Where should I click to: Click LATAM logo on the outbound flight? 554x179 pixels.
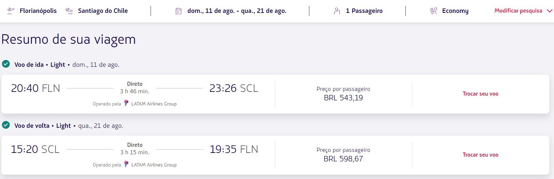pyautogui.click(x=126, y=103)
